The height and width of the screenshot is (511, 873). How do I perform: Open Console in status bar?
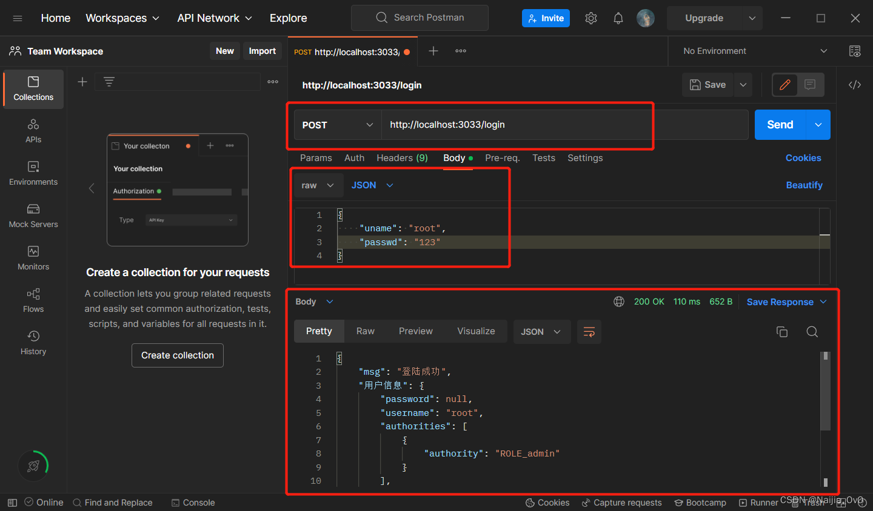click(193, 503)
